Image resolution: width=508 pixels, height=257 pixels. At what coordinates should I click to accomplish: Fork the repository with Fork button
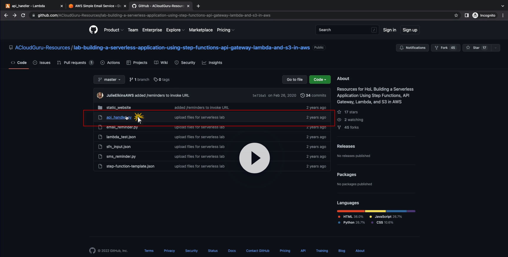tap(445, 48)
